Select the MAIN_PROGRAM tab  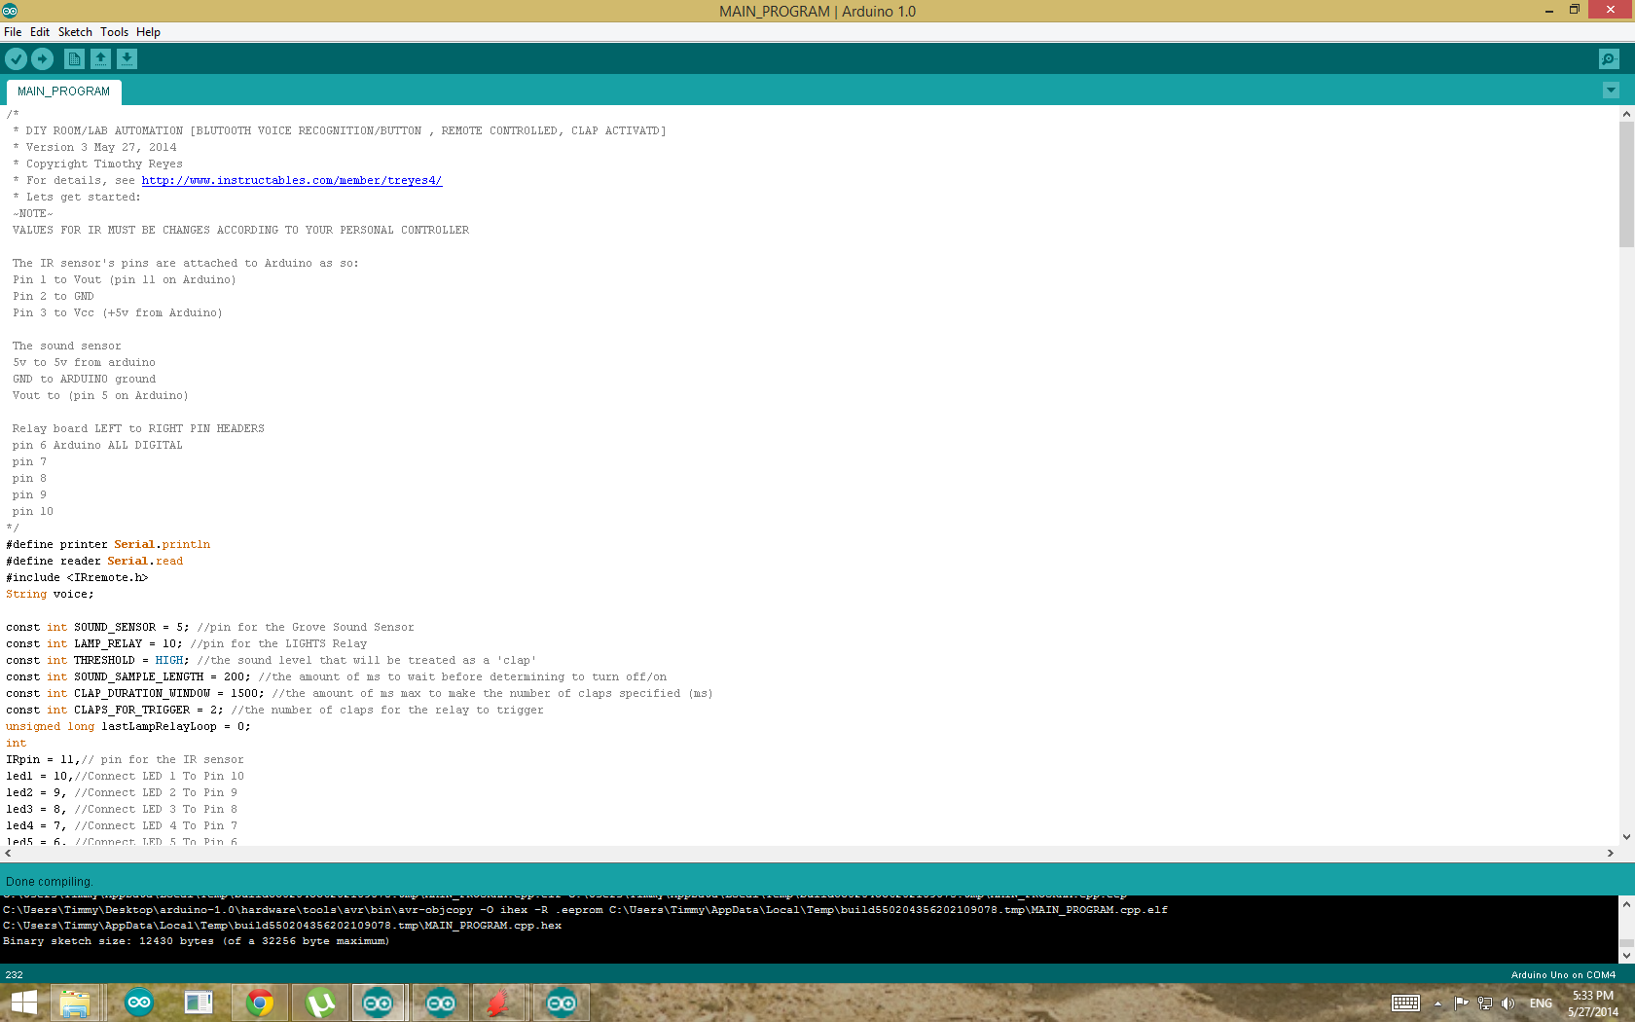coord(63,91)
